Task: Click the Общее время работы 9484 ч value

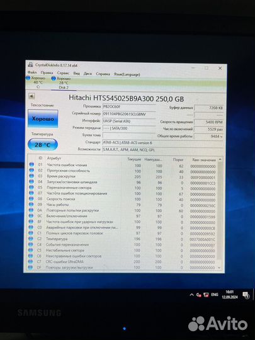Action: click(x=209, y=137)
